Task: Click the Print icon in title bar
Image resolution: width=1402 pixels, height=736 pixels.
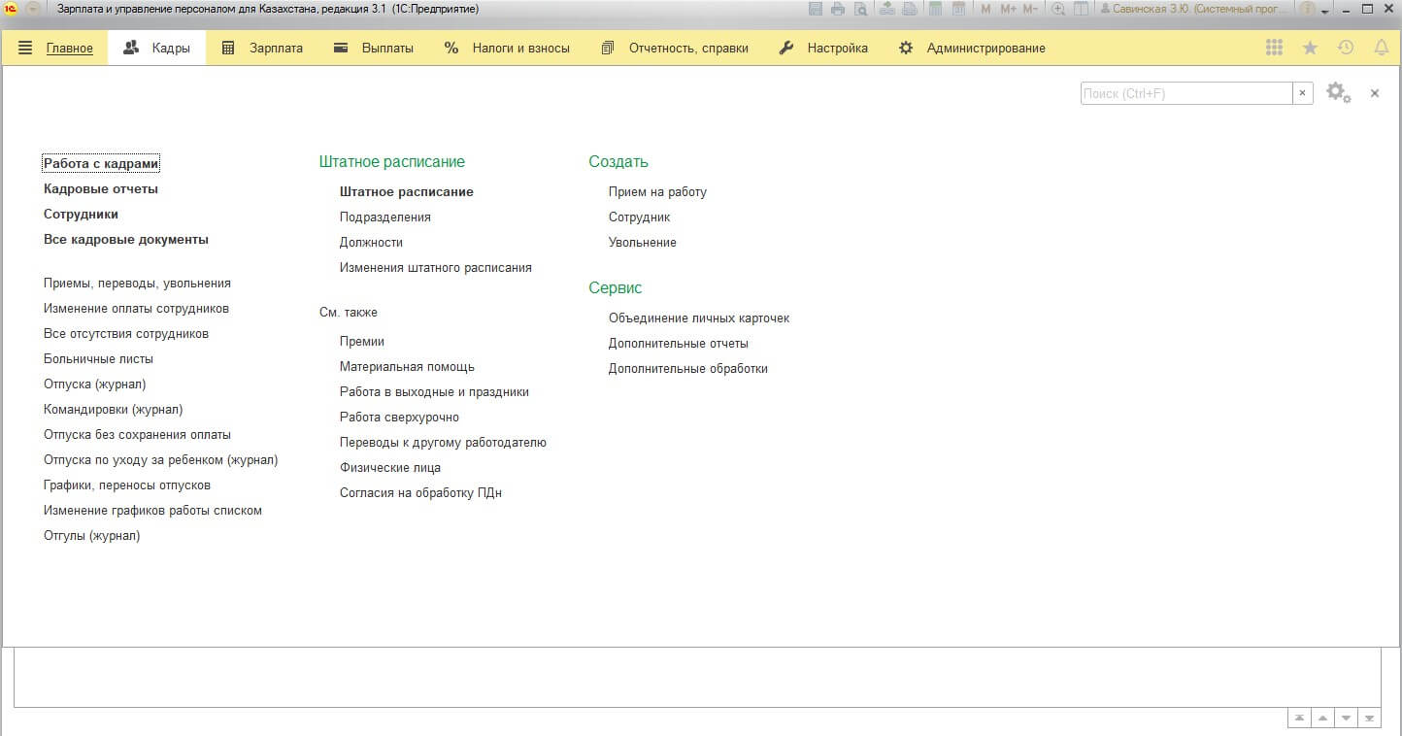Action: click(x=838, y=9)
